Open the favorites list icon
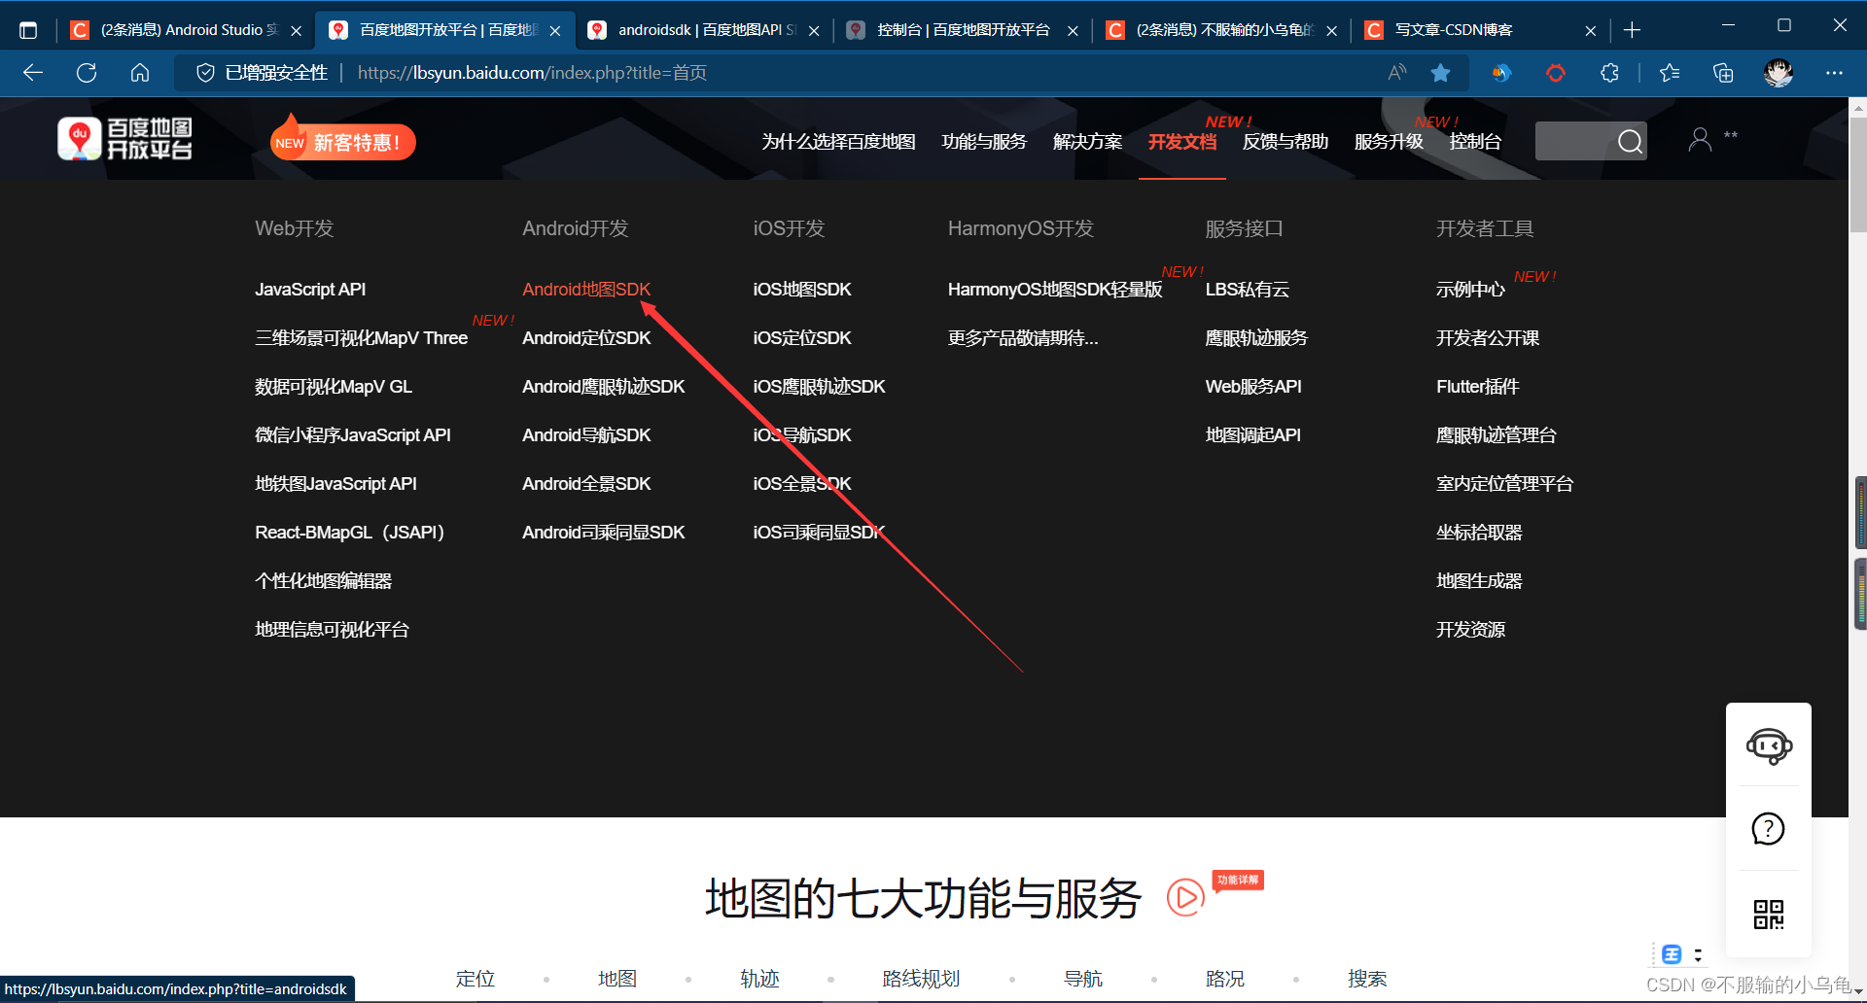This screenshot has height=1003, width=1867. click(1670, 73)
